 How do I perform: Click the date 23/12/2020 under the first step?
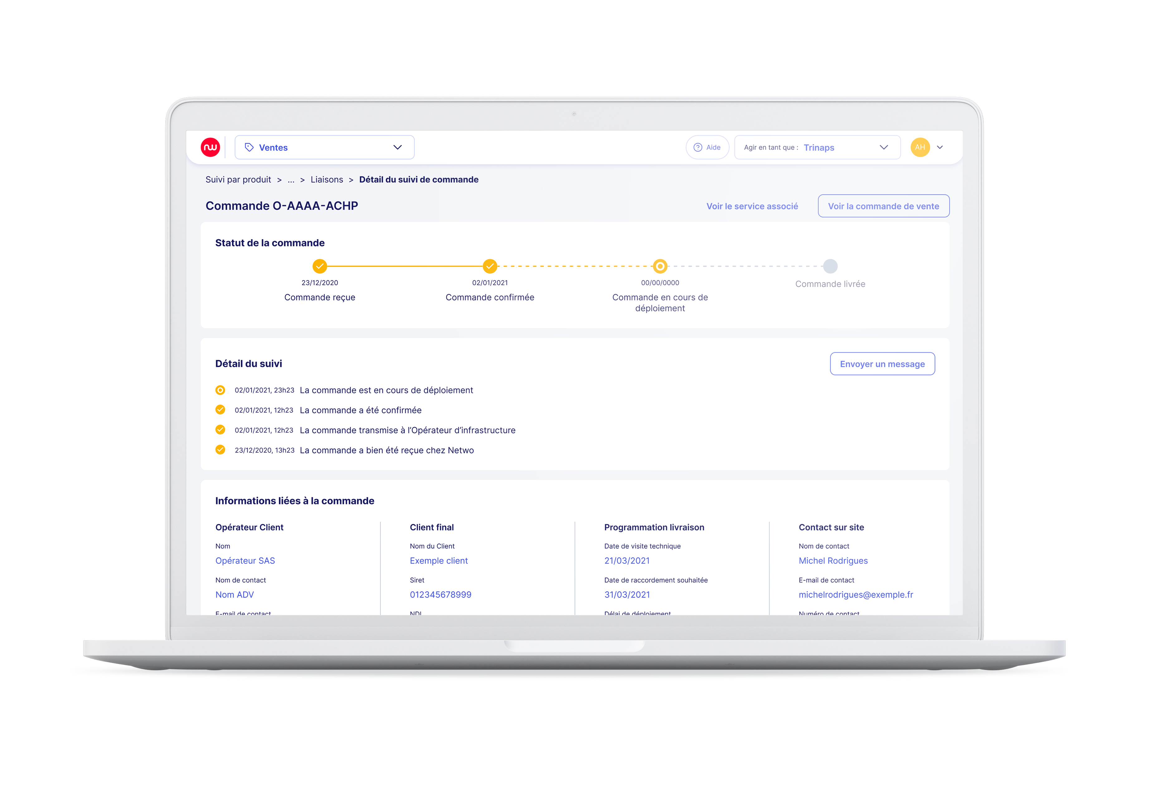319,282
